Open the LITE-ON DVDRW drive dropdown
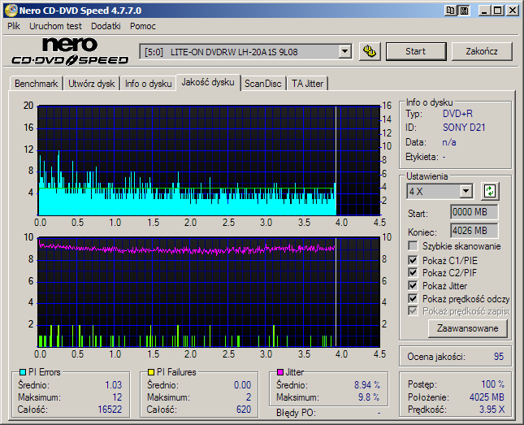 tap(344, 52)
